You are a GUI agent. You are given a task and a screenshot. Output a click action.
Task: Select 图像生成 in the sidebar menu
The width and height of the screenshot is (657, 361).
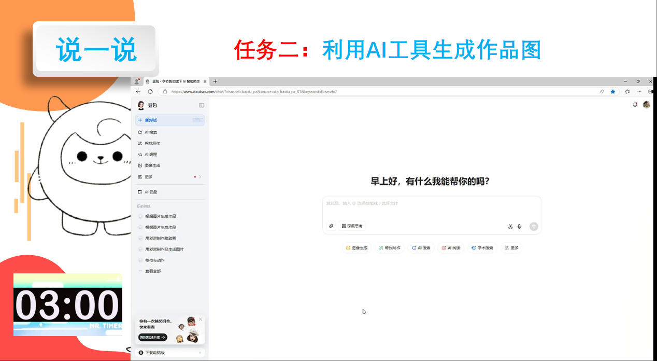point(152,165)
